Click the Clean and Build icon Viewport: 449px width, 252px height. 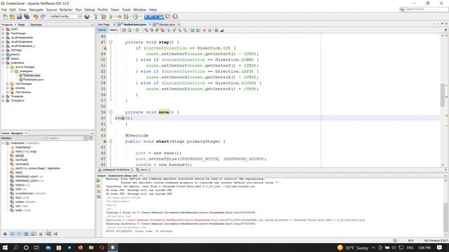103,17
